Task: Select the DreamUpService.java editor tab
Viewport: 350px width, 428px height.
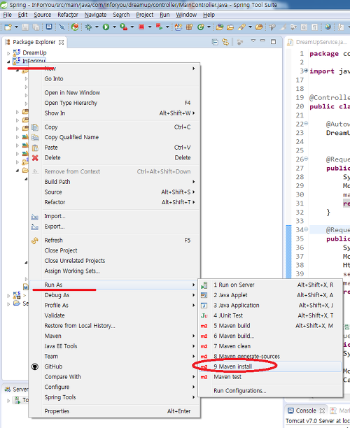Action: tap(318, 42)
